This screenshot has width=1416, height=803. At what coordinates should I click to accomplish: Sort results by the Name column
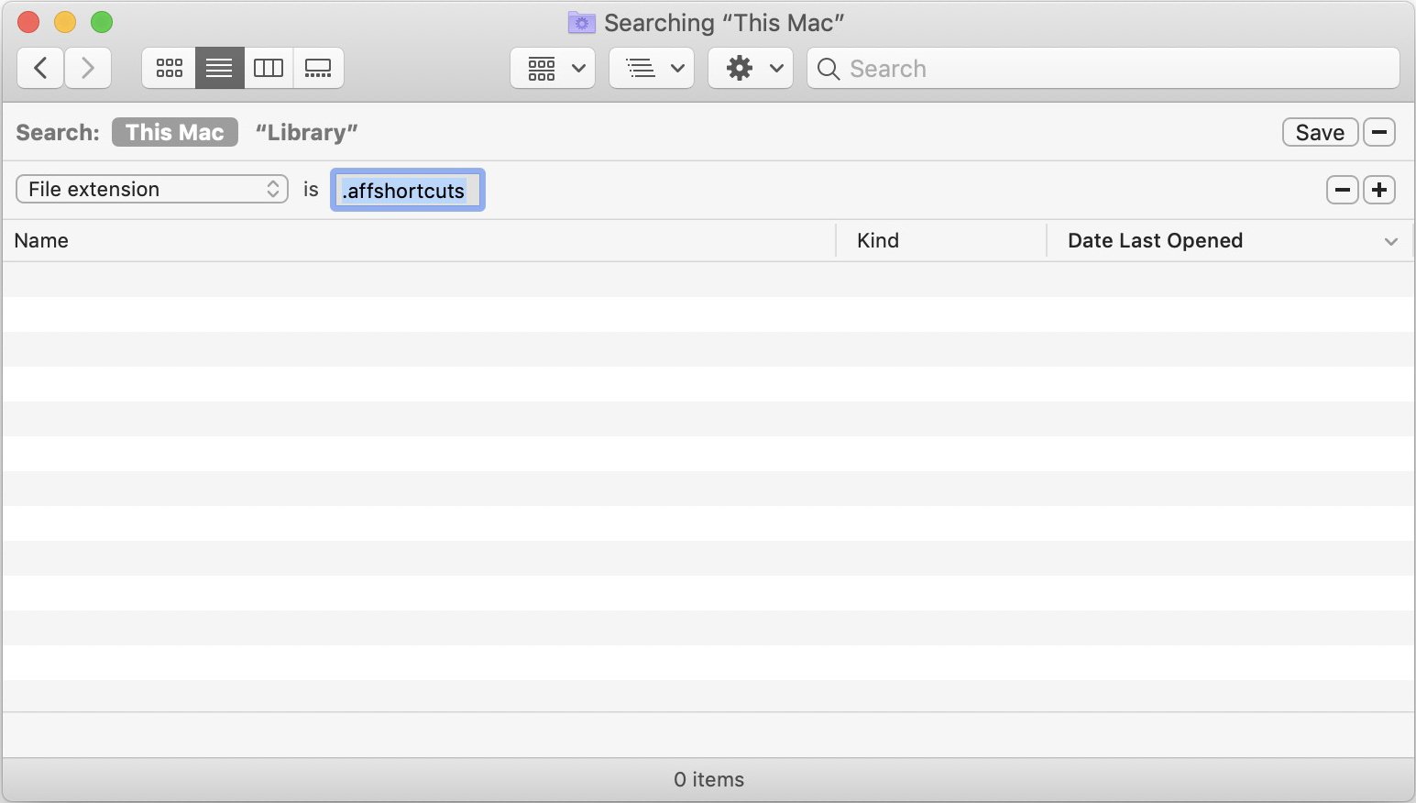(x=41, y=240)
